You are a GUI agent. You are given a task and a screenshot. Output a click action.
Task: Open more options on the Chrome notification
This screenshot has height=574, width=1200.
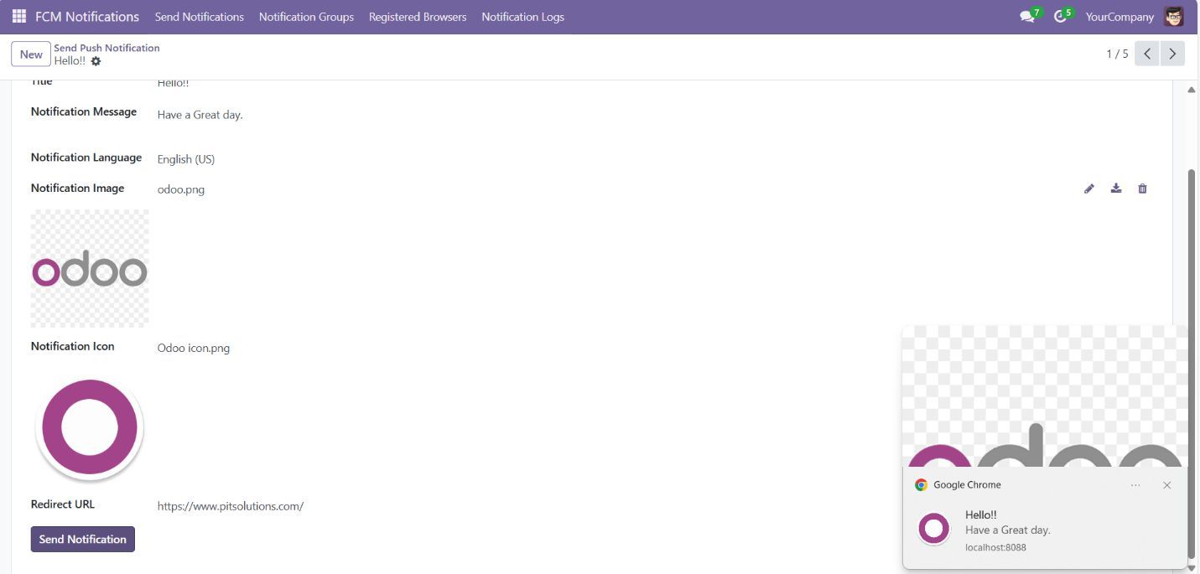pyautogui.click(x=1136, y=485)
